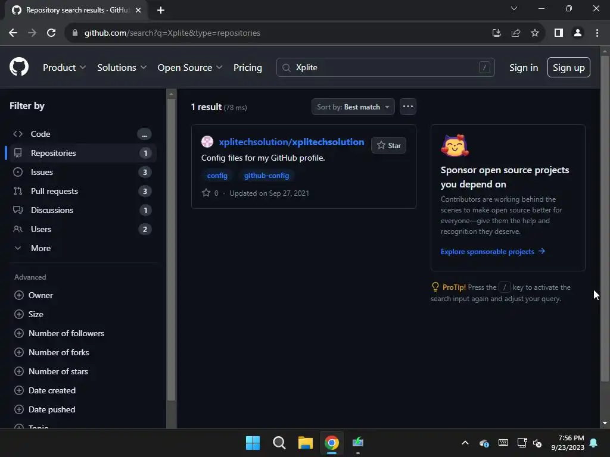The height and width of the screenshot is (457, 610).
Task: Filter results by Repositories
Action: [x=82, y=153]
